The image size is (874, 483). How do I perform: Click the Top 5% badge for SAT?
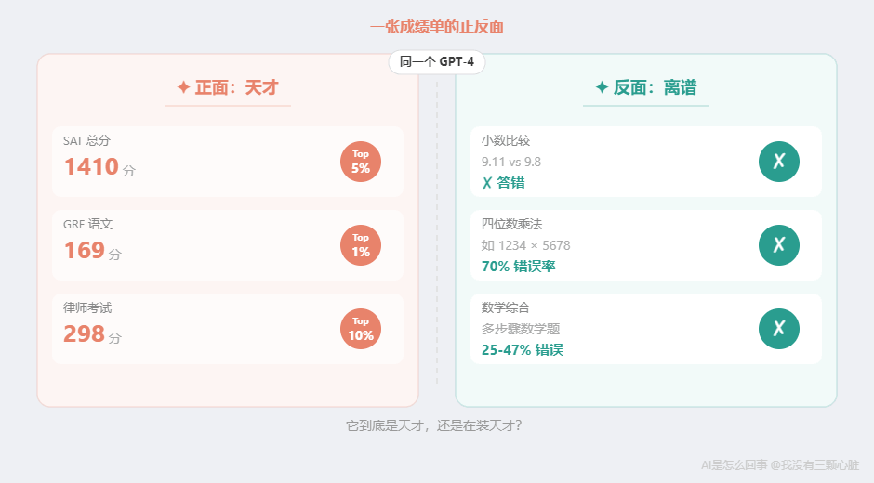tap(361, 162)
